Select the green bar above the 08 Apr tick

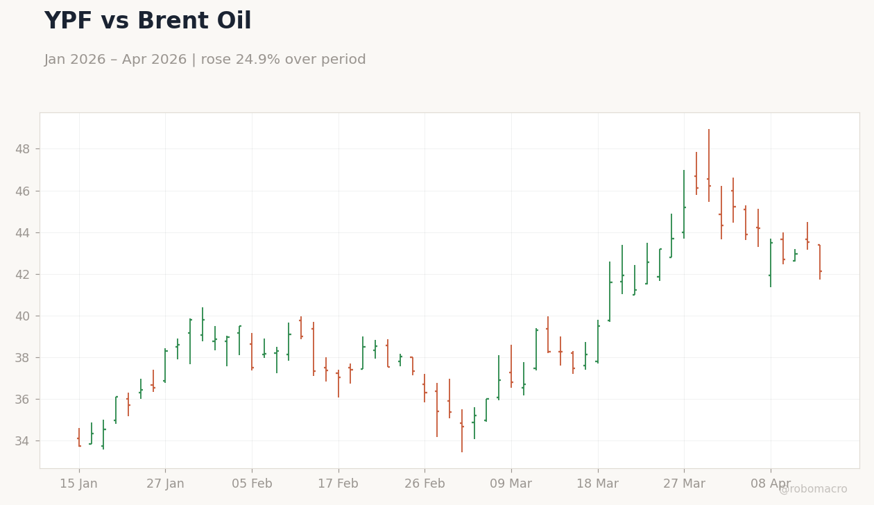(x=771, y=263)
